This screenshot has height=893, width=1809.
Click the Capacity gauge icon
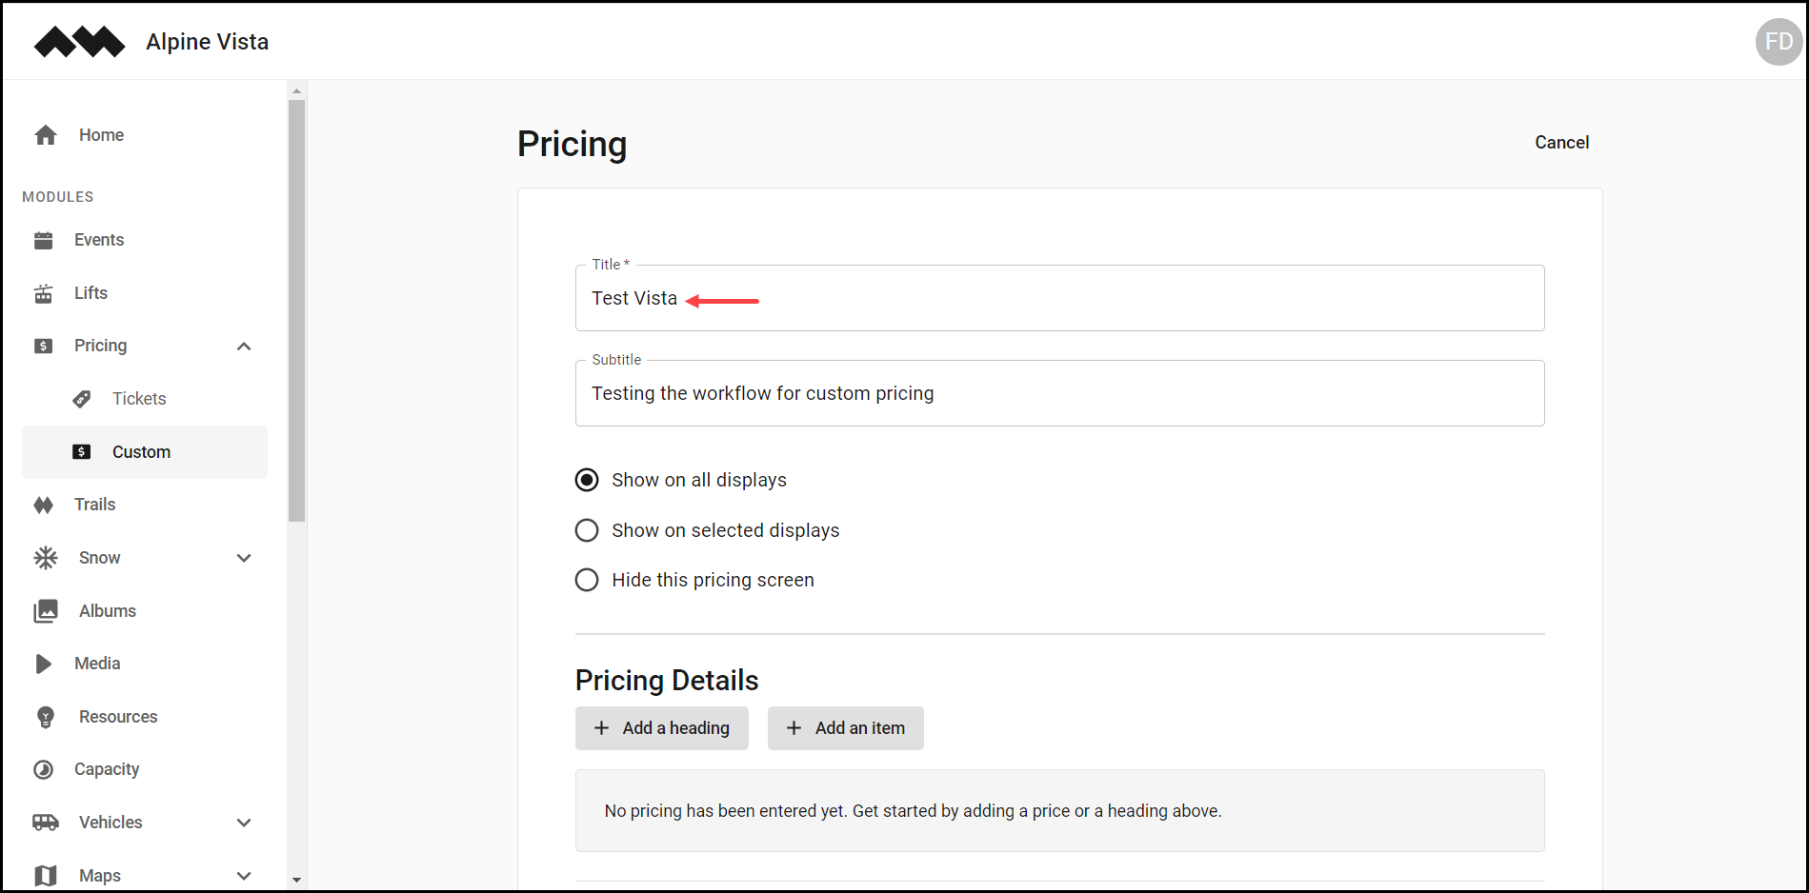pos(44,769)
